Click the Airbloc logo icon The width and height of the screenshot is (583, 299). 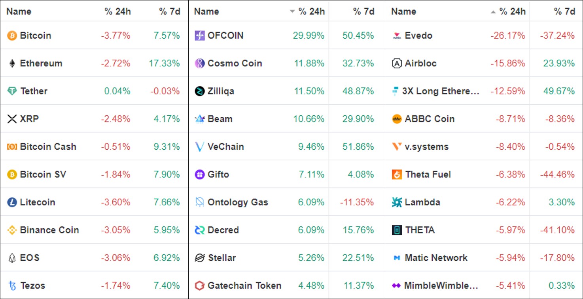coord(397,63)
